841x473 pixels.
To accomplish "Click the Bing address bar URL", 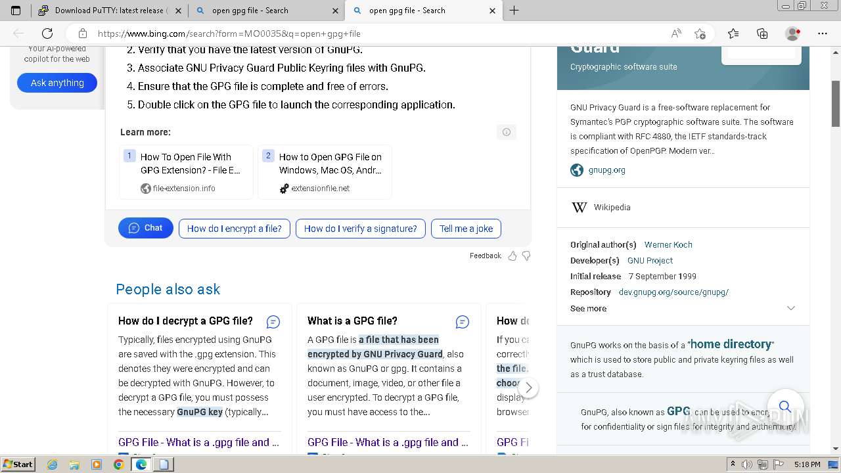I will pos(229,34).
